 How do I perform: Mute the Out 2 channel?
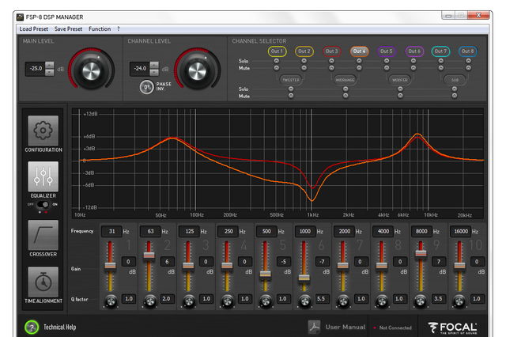coord(304,68)
